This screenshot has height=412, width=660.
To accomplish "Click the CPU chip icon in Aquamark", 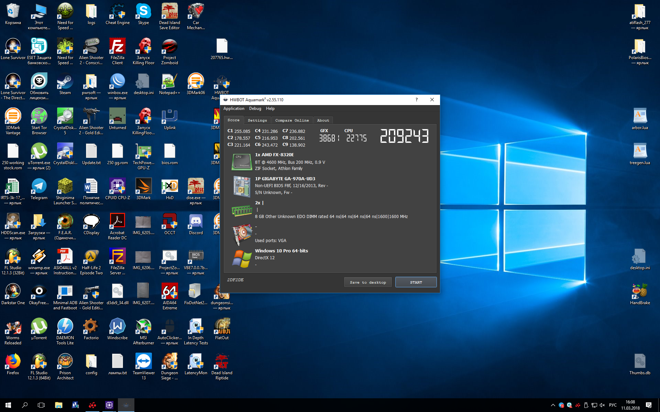I will 242,162.
